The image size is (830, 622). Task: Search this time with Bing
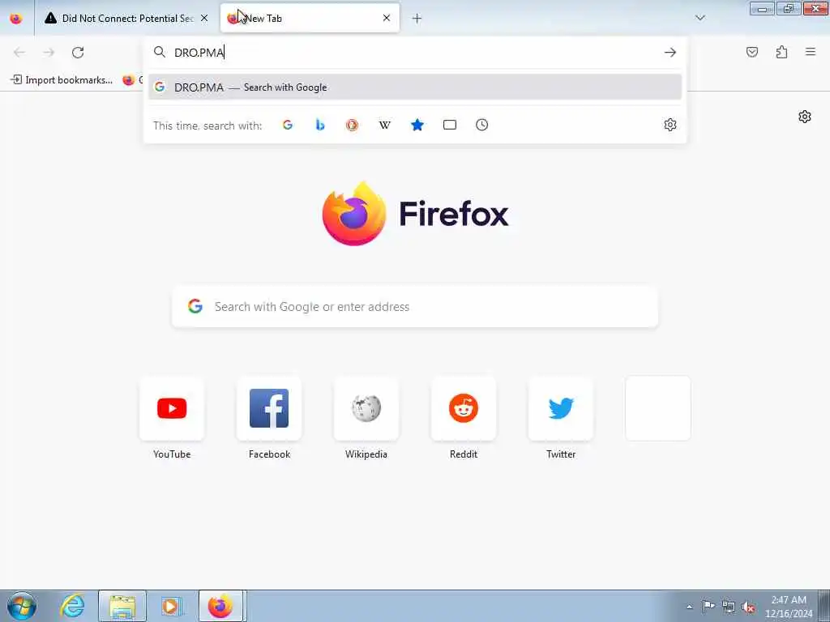319,125
